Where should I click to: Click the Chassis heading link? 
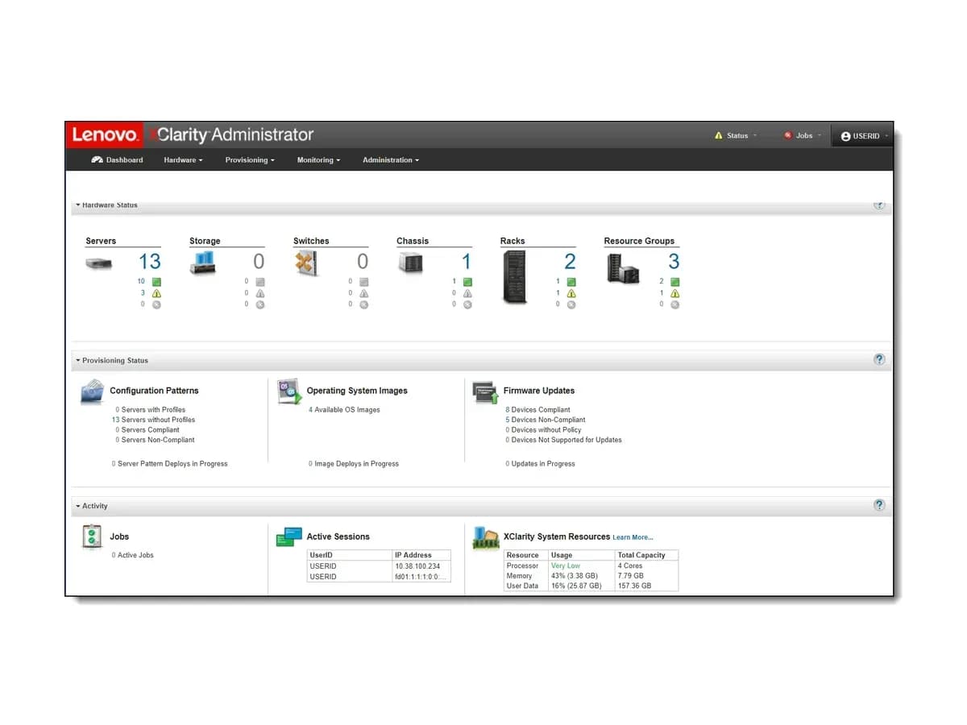(413, 241)
